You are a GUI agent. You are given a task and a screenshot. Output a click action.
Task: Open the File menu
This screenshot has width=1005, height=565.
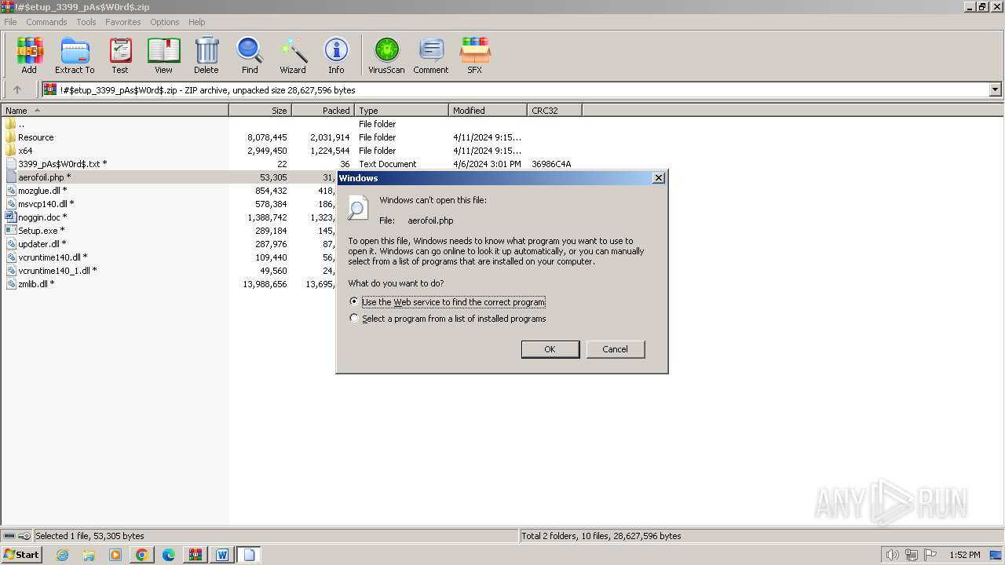(x=10, y=22)
